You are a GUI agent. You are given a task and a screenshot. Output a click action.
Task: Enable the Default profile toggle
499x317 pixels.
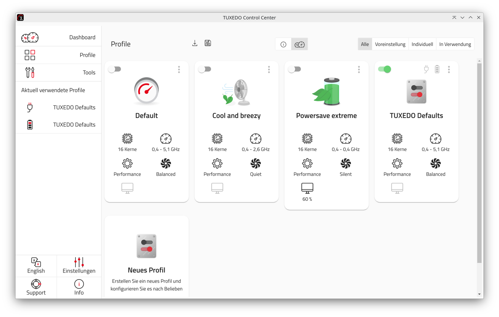coord(115,69)
